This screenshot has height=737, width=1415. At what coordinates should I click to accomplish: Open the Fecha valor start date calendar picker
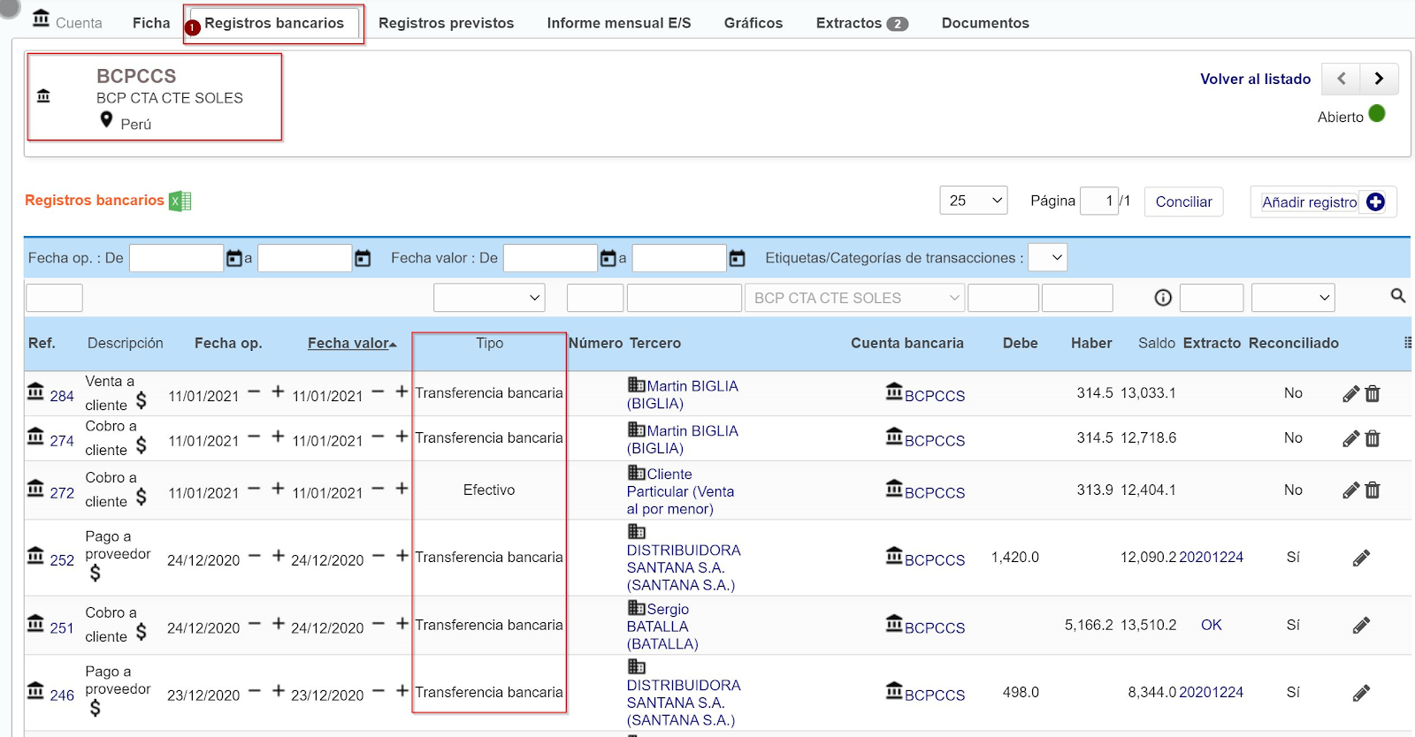tap(608, 258)
